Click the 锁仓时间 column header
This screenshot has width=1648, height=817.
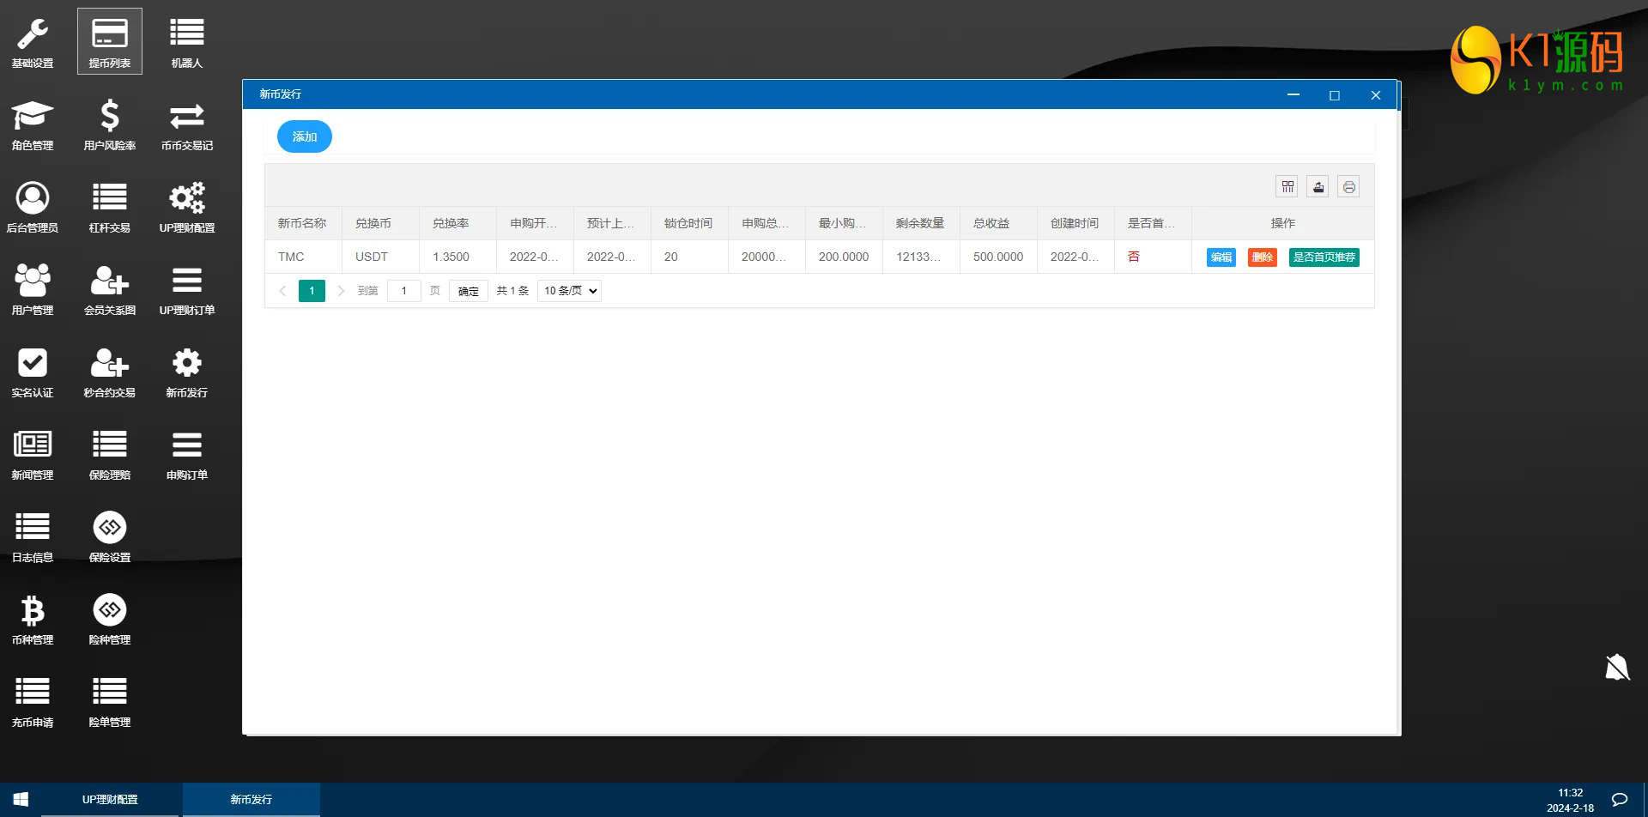pyautogui.click(x=688, y=223)
